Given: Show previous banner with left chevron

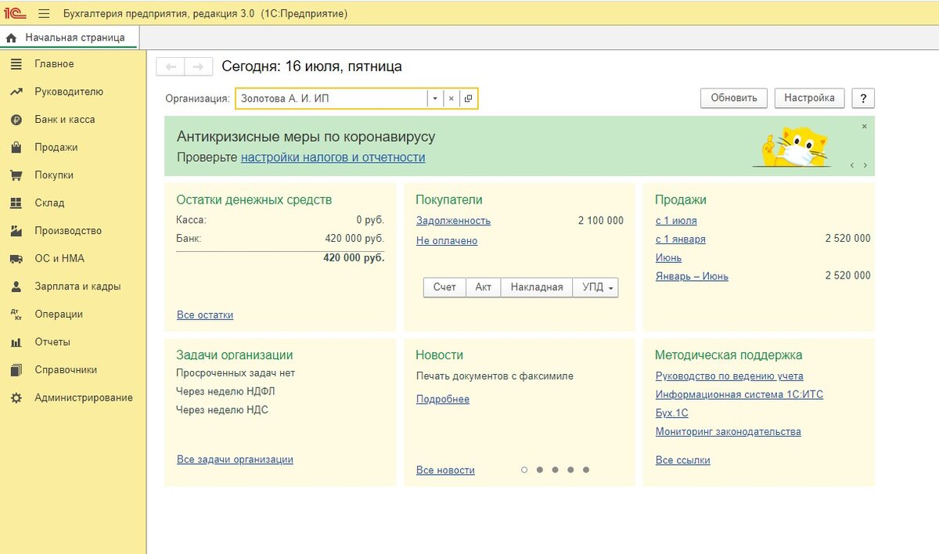Looking at the screenshot, I should click(852, 166).
